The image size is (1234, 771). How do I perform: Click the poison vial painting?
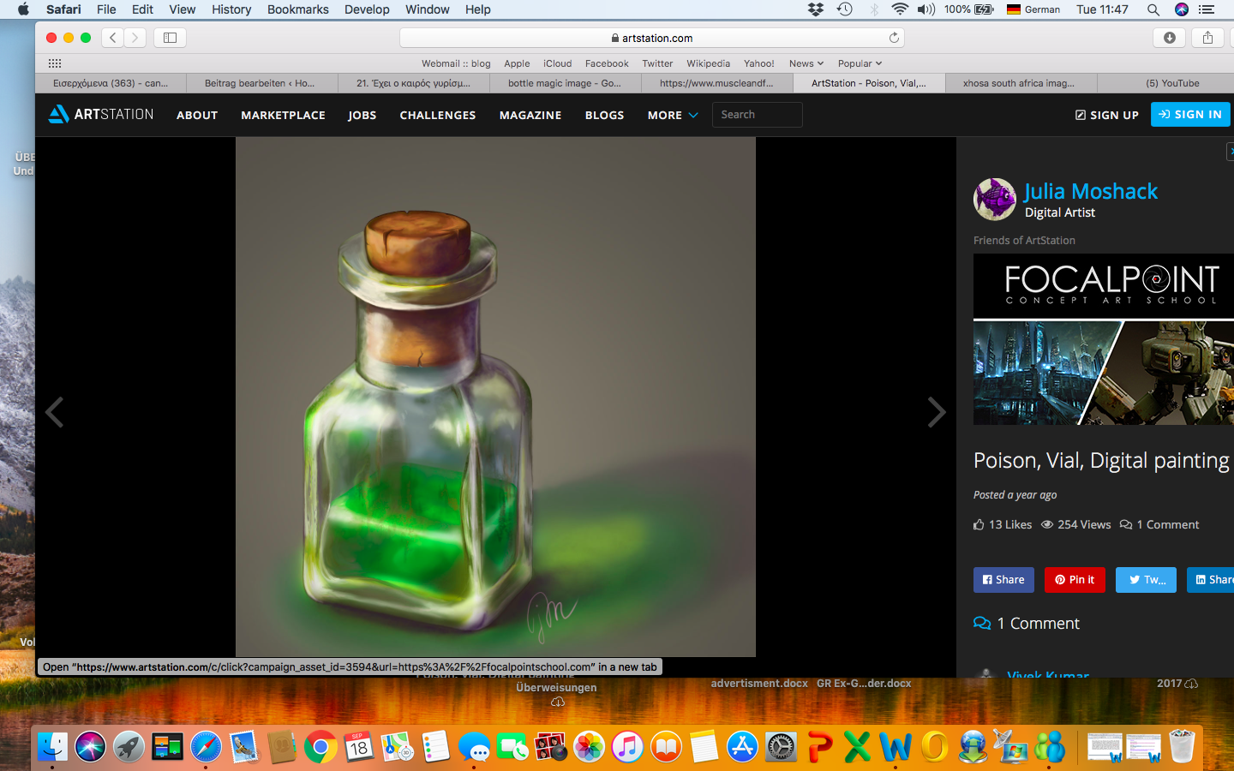(495, 397)
